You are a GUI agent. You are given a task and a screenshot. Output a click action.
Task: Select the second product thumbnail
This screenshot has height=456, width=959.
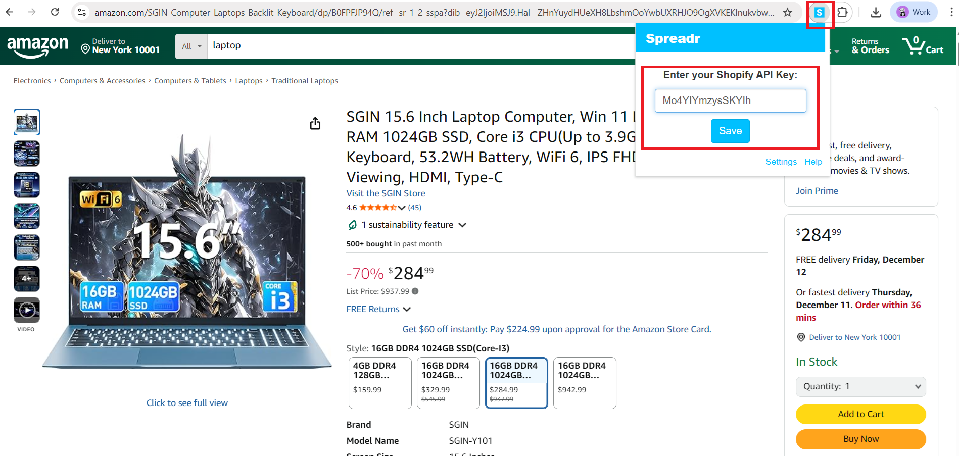(27, 154)
